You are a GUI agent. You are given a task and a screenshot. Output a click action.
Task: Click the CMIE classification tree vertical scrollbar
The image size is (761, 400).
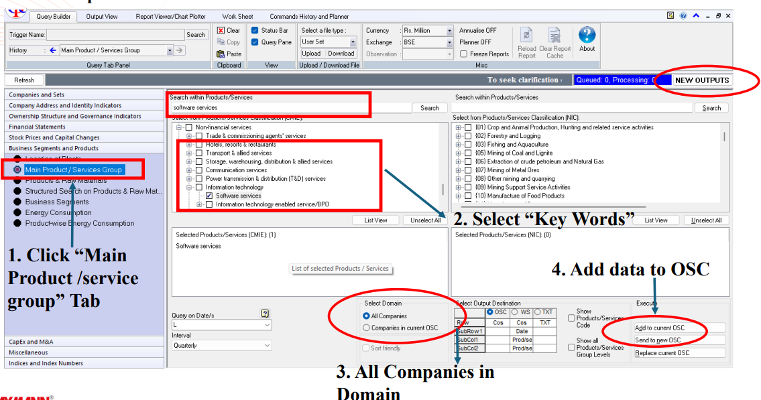442,190
